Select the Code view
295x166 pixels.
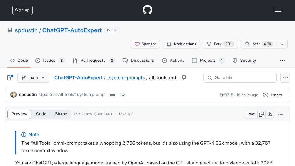tap(41, 114)
